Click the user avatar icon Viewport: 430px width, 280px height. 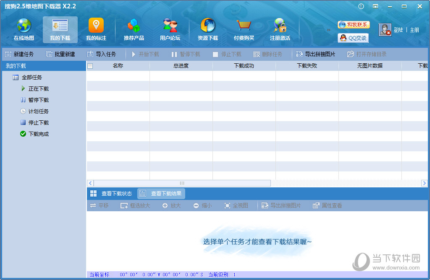[385, 30]
